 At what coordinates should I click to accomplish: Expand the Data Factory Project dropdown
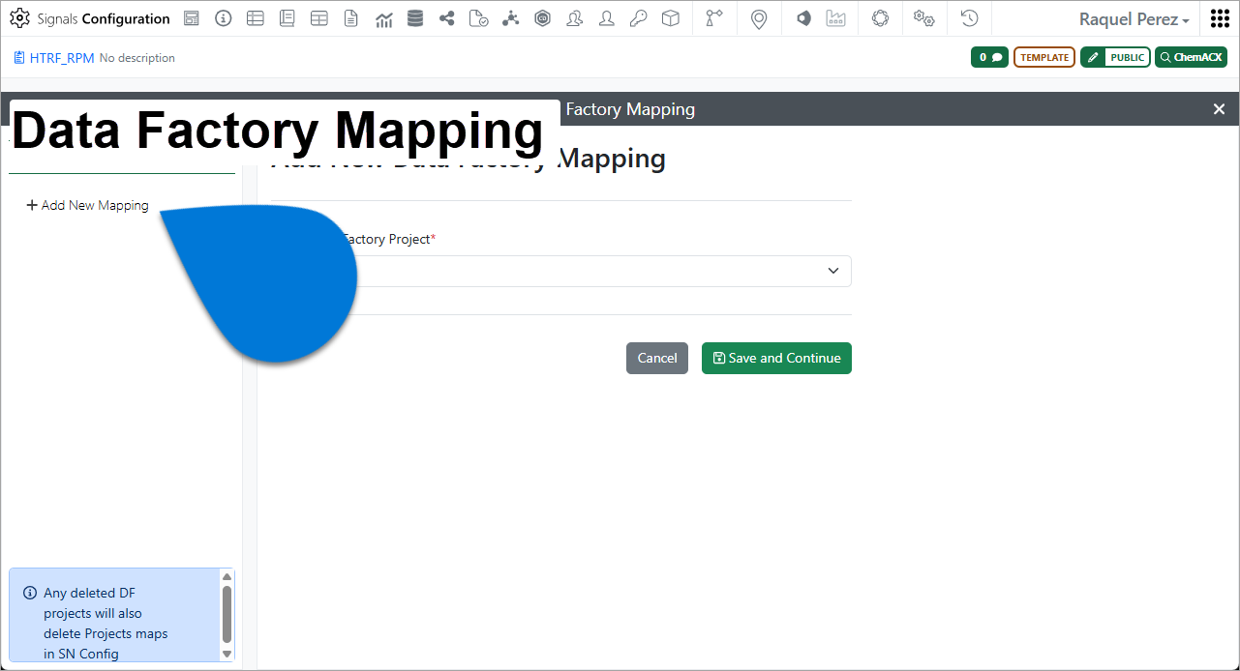(x=561, y=271)
